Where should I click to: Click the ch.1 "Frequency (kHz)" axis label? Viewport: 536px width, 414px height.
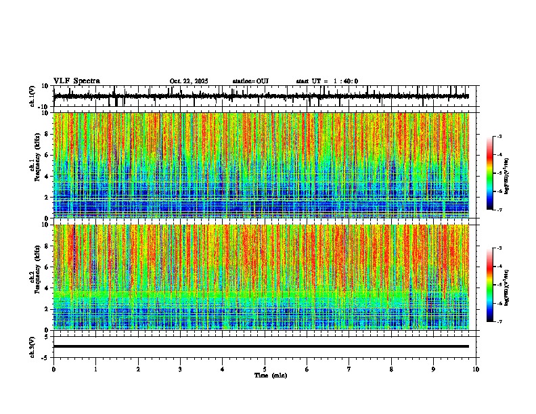point(37,158)
